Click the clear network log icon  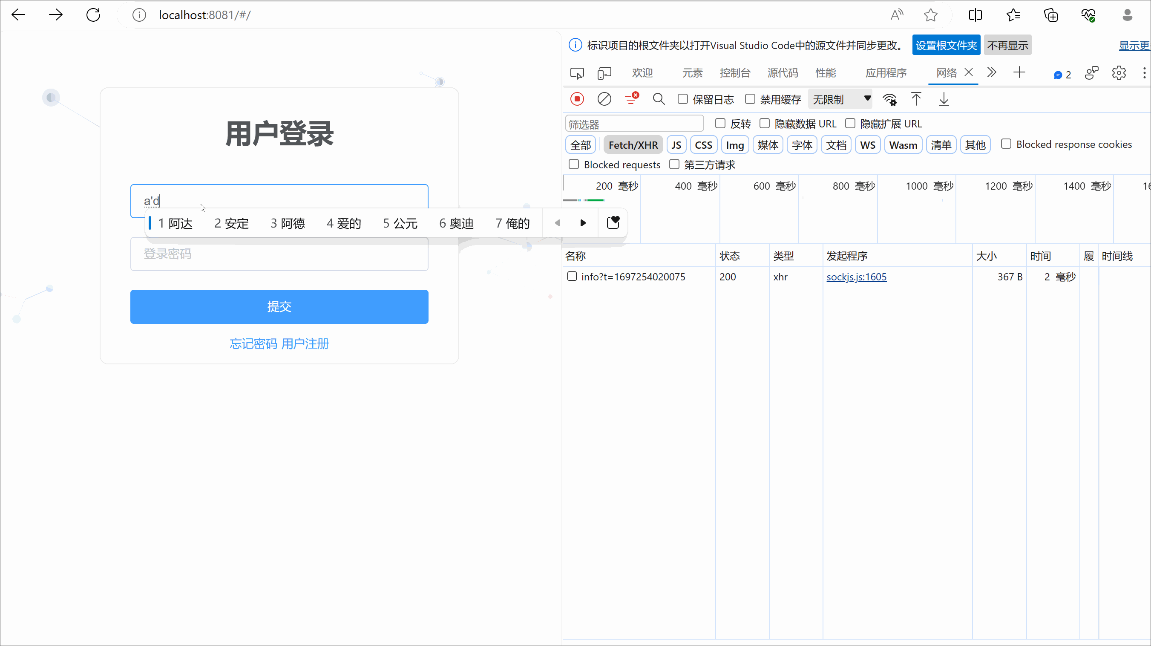tap(604, 99)
